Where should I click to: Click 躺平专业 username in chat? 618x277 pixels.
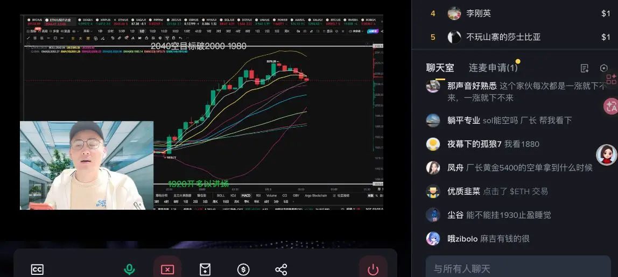tap(463, 120)
